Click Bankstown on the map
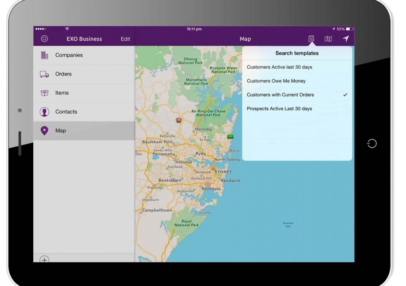This screenshot has width=406, height=286. click(x=170, y=180)
